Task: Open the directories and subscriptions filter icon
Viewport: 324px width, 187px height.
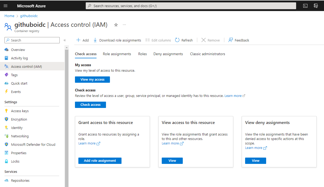Action: point(316,6)
